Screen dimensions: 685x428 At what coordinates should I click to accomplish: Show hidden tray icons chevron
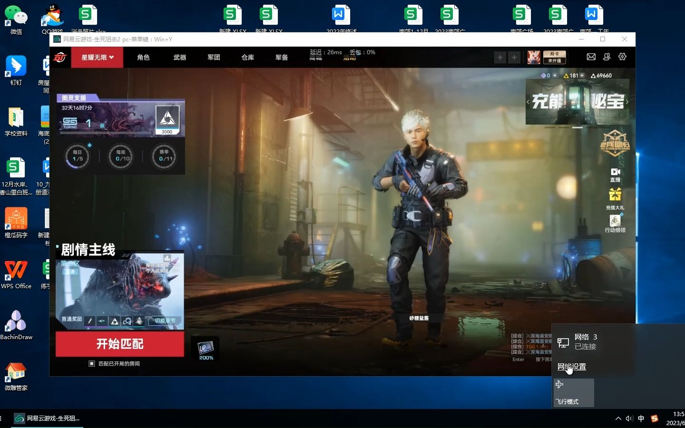(x=618, y=418)
